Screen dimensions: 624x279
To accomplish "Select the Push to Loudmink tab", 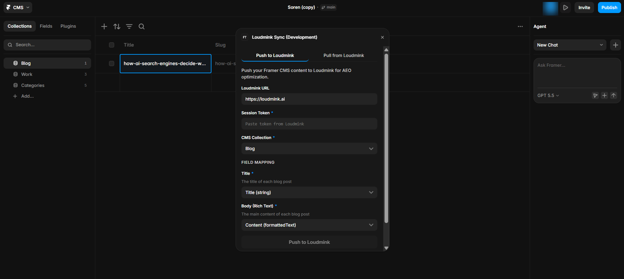I will click(275, 55).
